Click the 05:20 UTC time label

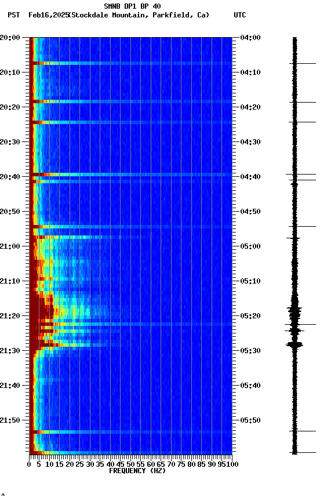tap(250, 316)
